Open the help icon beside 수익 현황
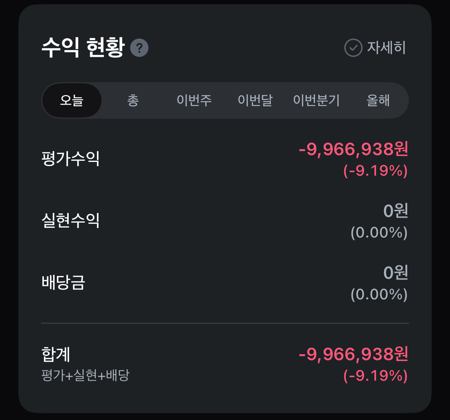The image size is (450, 420). pyautogui.click(x=139, y=48)
